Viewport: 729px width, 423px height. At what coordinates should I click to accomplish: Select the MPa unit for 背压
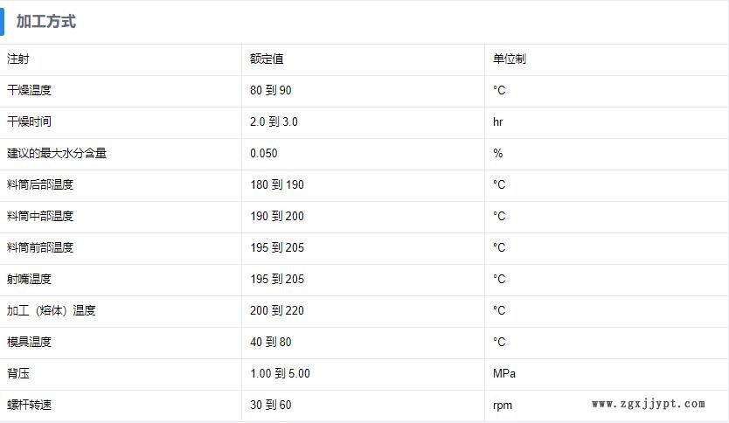click(x=504, y=374)
